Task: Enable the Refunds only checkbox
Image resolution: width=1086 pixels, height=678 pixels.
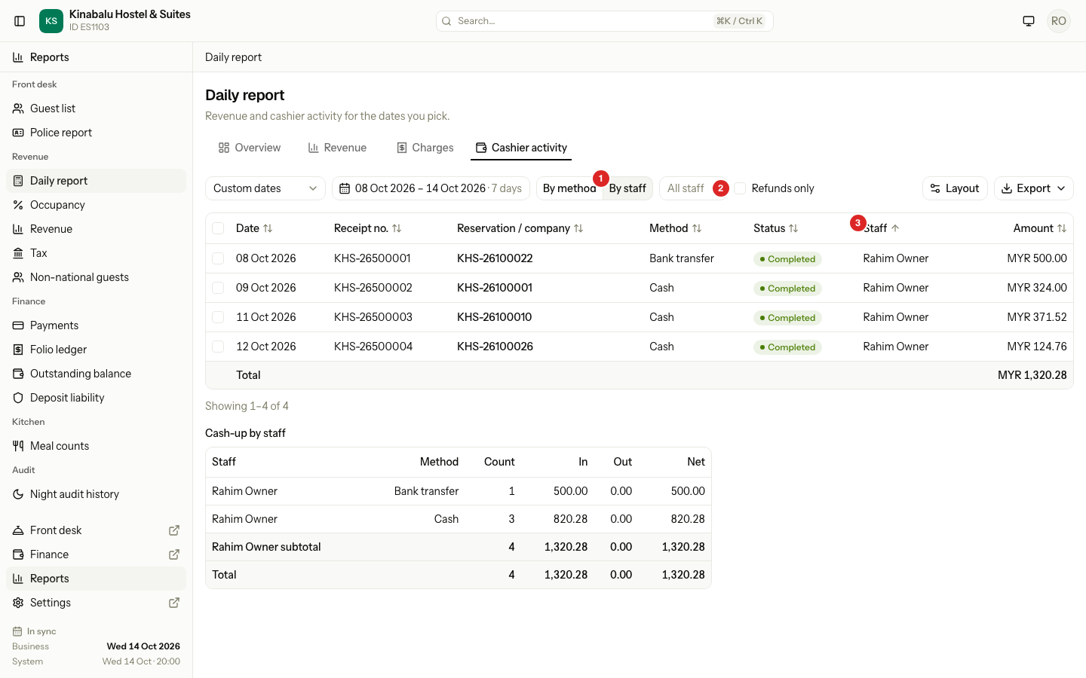Action: pyautogui.click(x=741, y=188)
